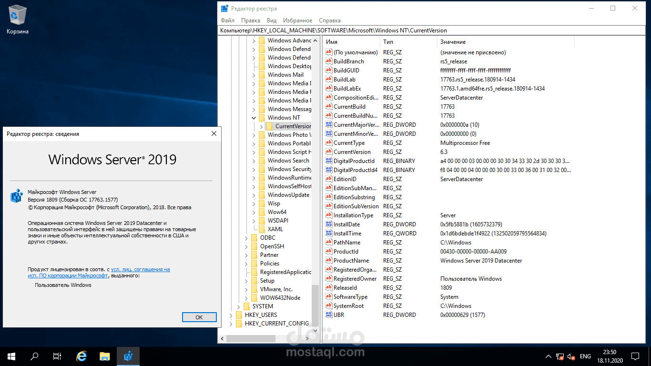Open File Explorer from the taskbar
The image size is (651, 366).
pos(104,356)
